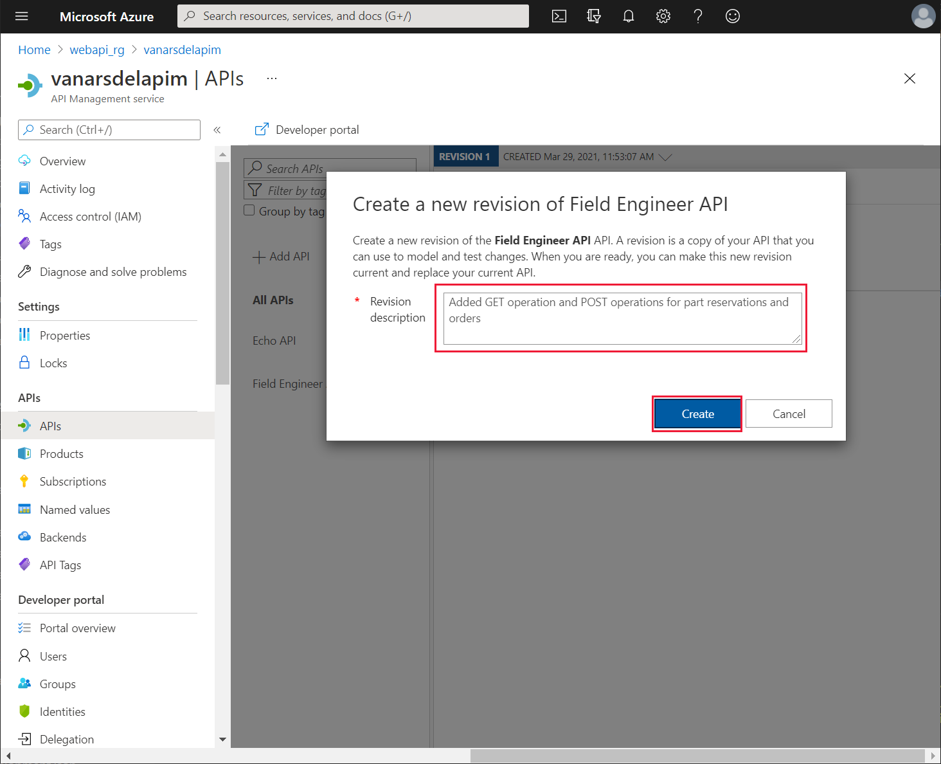
Task: Click the Subscriptions key icon
Action: point(24,481)
